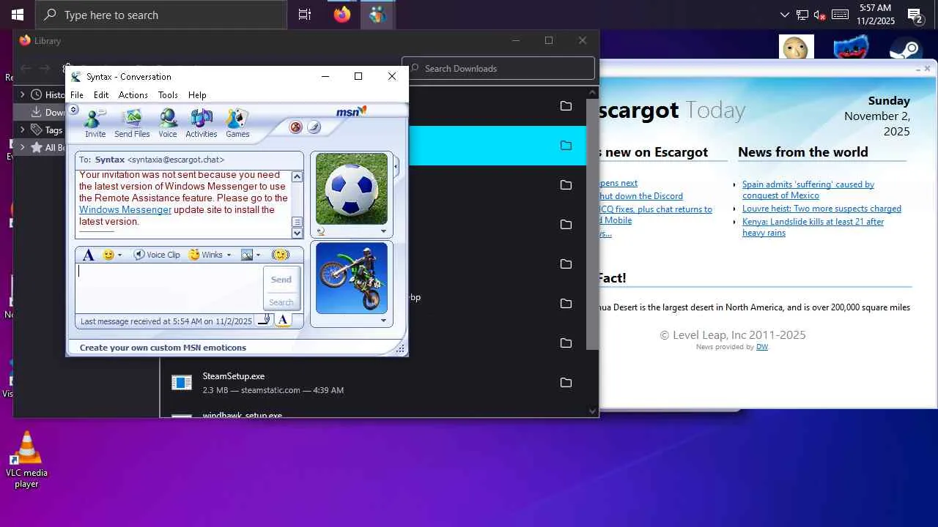Click the muted volume tray icon

pos(820,15)
